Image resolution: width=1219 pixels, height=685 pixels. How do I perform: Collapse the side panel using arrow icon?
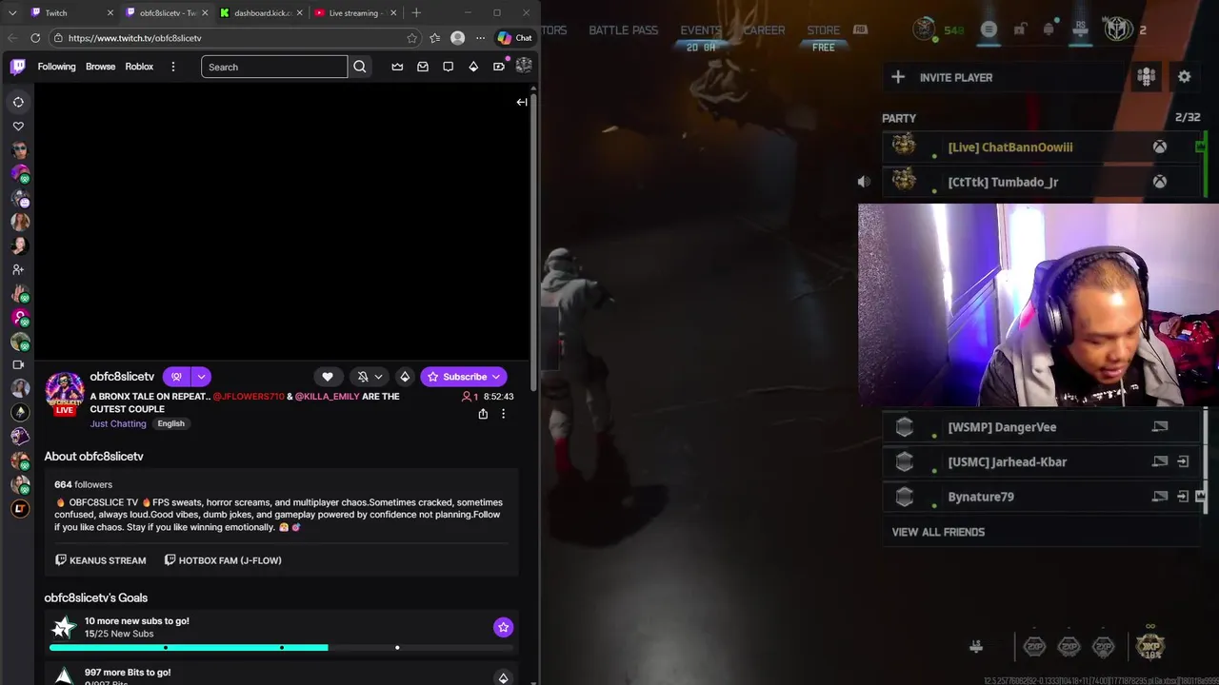[x=522, y=102]
